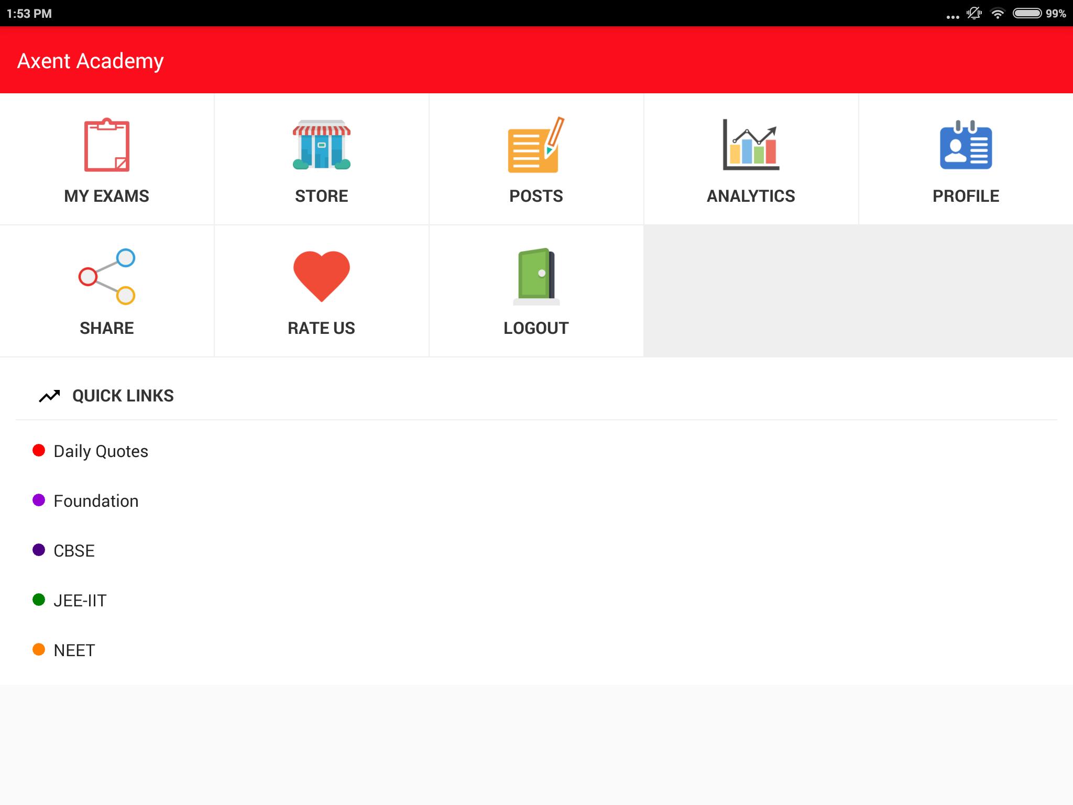1073x805 pixels.
Task: Click the 99% battery percentage
Action: (x=1056, y=14)
